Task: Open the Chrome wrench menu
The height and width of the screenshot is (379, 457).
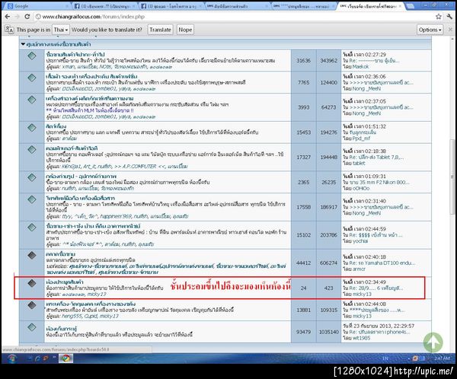Action: [x=449, y=17]
